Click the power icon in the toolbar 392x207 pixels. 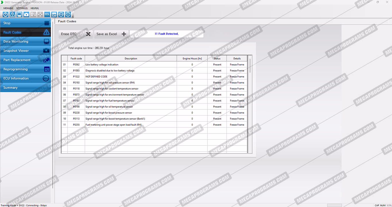tap(5, 14)
